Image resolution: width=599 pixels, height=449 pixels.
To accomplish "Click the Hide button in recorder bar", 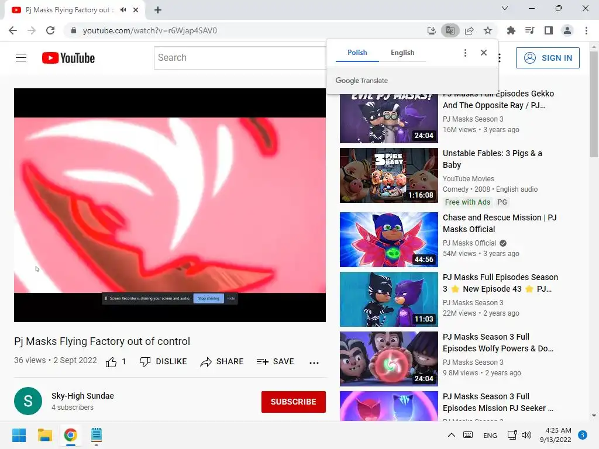I will tap(231, 298).
